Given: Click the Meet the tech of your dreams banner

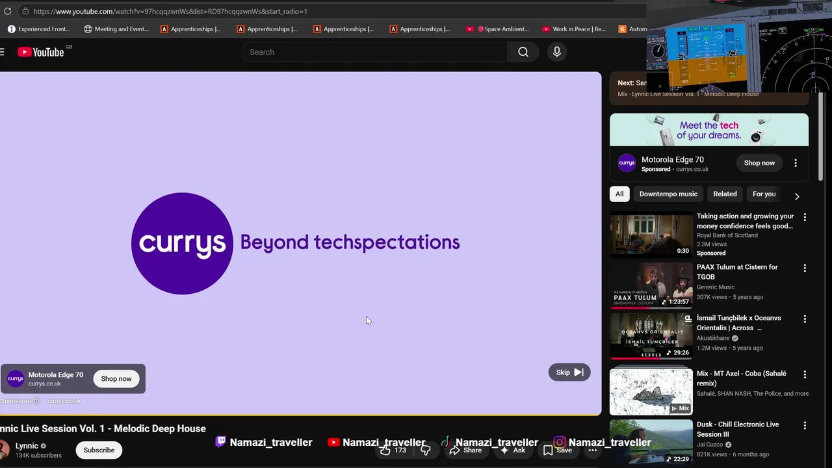Looking at the screenshot, I should click(709, 130).
